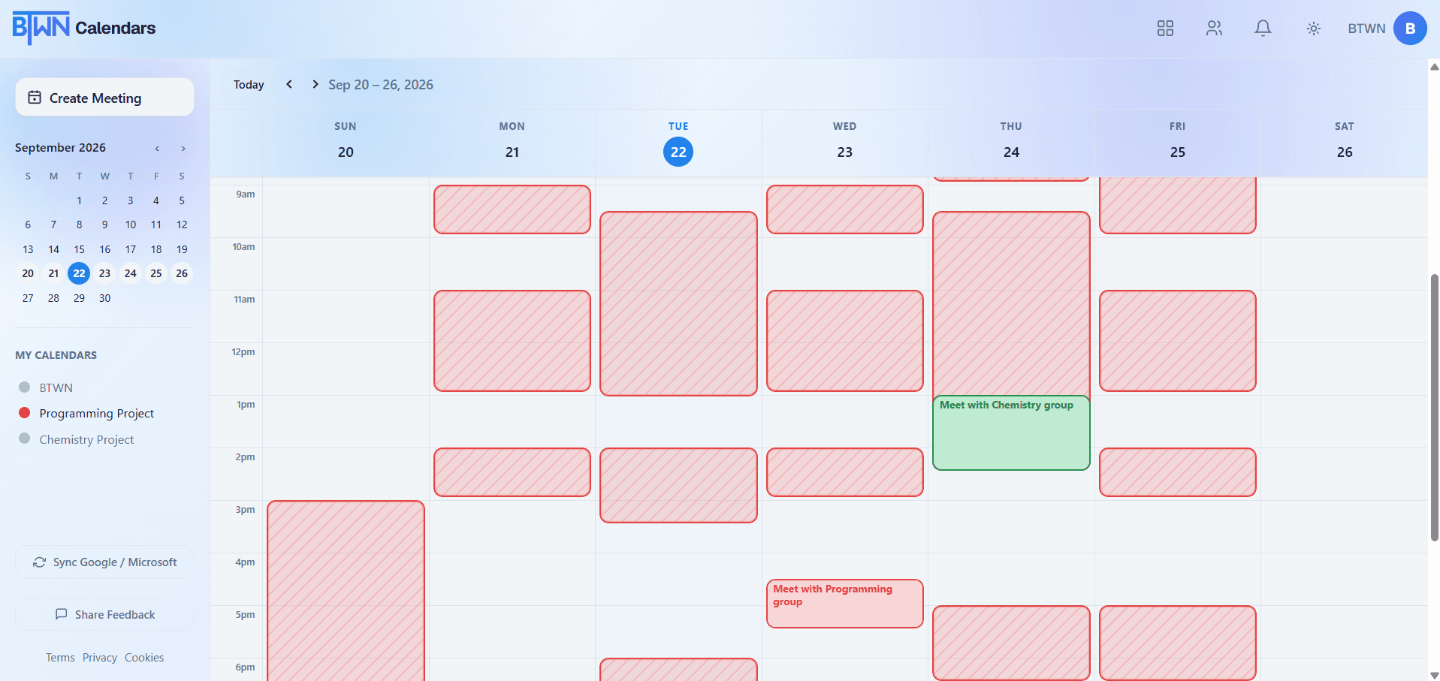Sync Google / Microsoft calendars

click(104, 562)
